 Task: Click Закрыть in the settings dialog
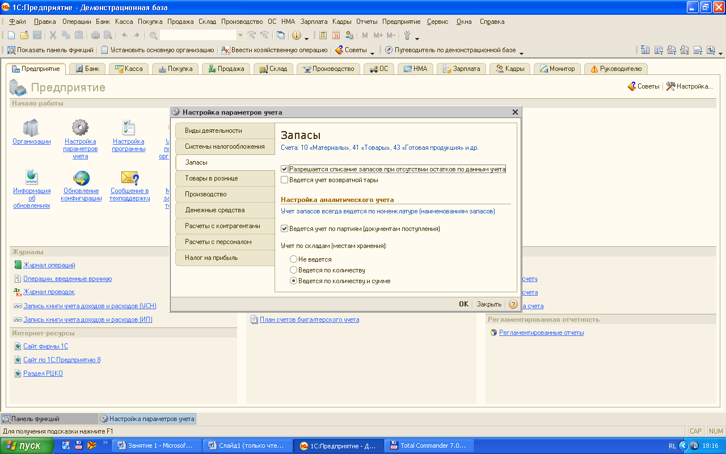[x=489, y=304]
